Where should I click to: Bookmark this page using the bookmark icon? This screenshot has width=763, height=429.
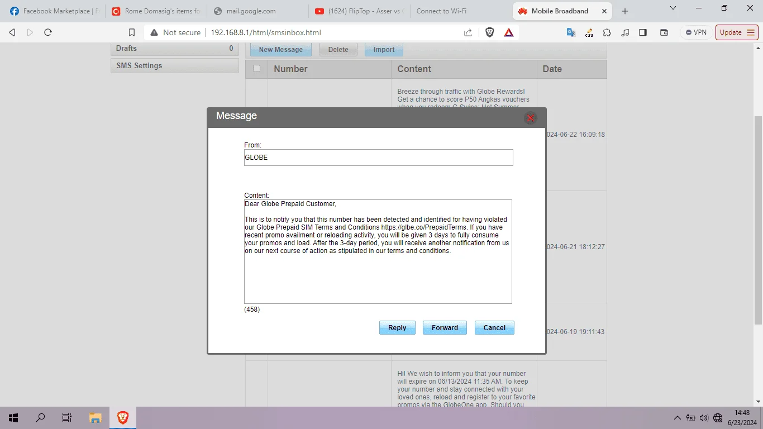tap(132, 32)
